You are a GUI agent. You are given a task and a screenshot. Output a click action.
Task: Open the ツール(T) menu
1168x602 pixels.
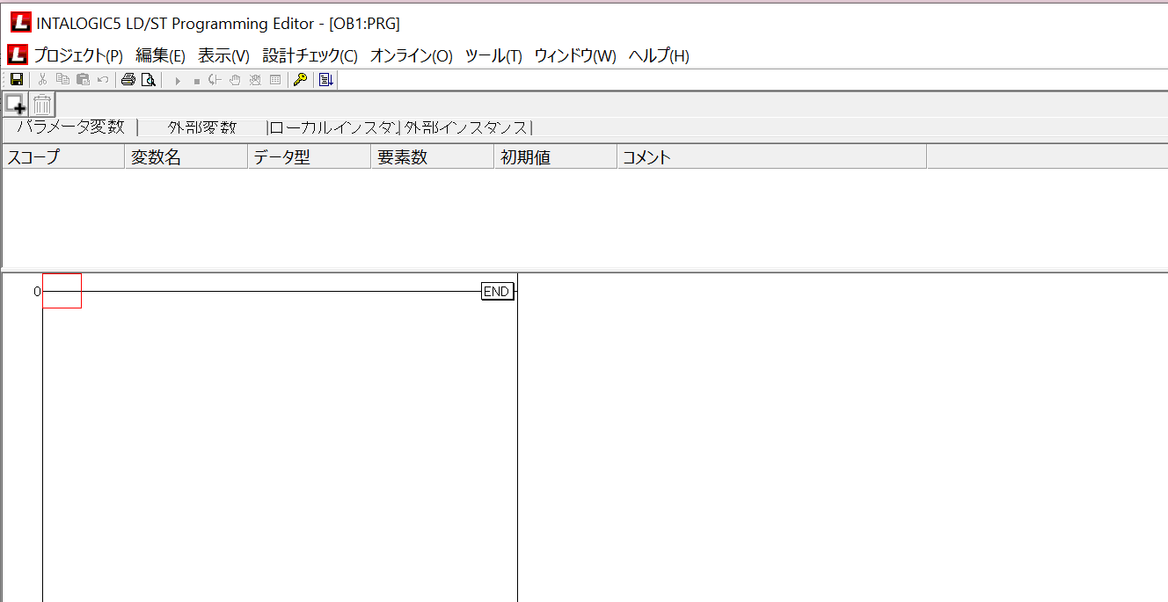[493, 56]
